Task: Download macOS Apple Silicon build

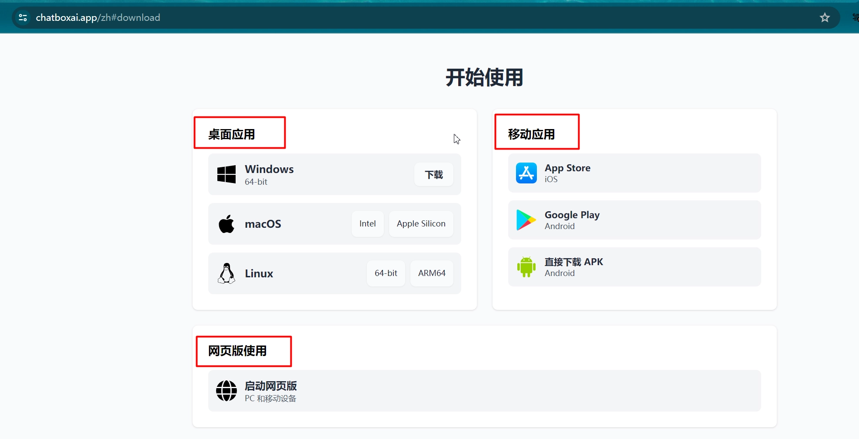Action: point(421,224)
